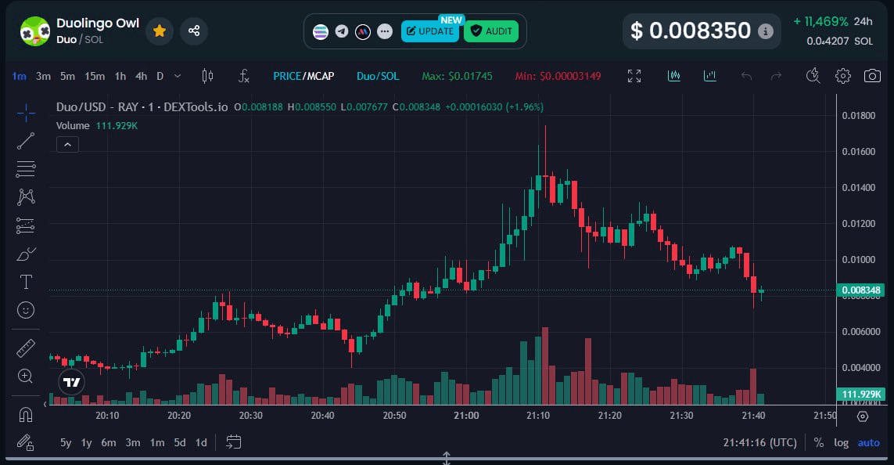Viewport: 894px width, 465px height.
Task: Toggle lock all drawing tools
Action: pyautogui.click(x=26, y=442)
